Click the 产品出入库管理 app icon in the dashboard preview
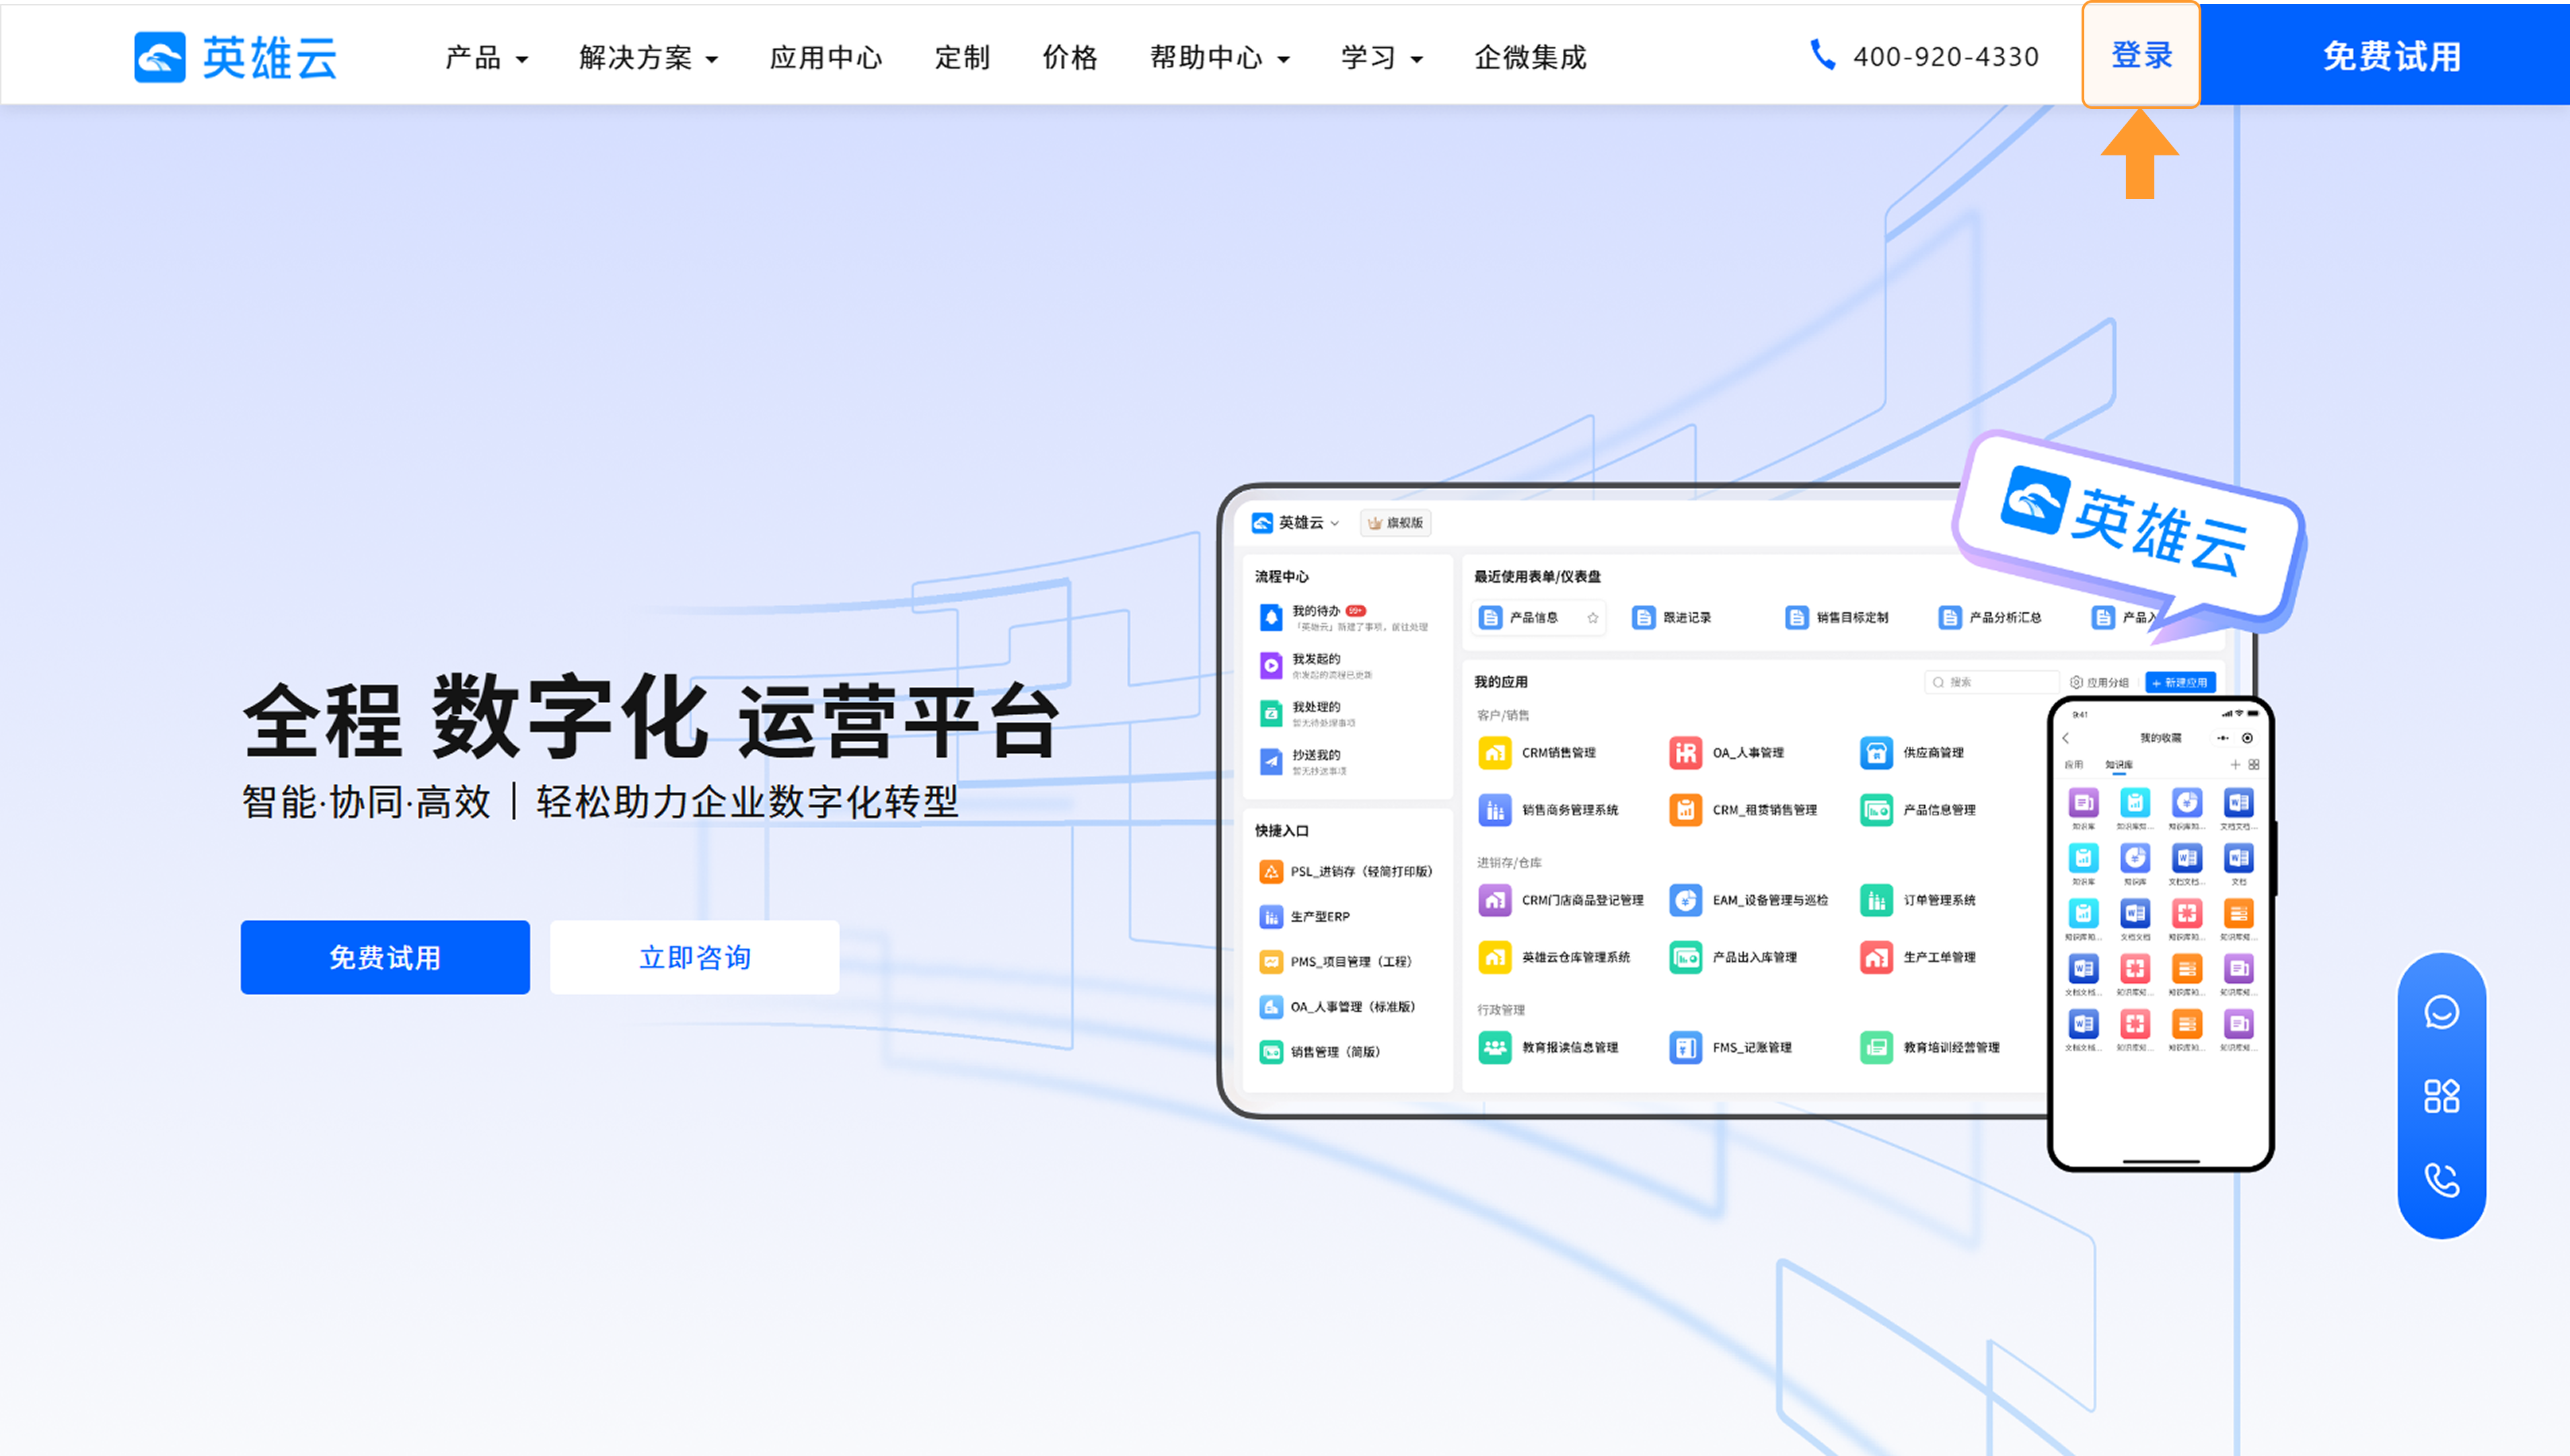Viewport: 2570px width, 1456px height. click(1685, 957)
